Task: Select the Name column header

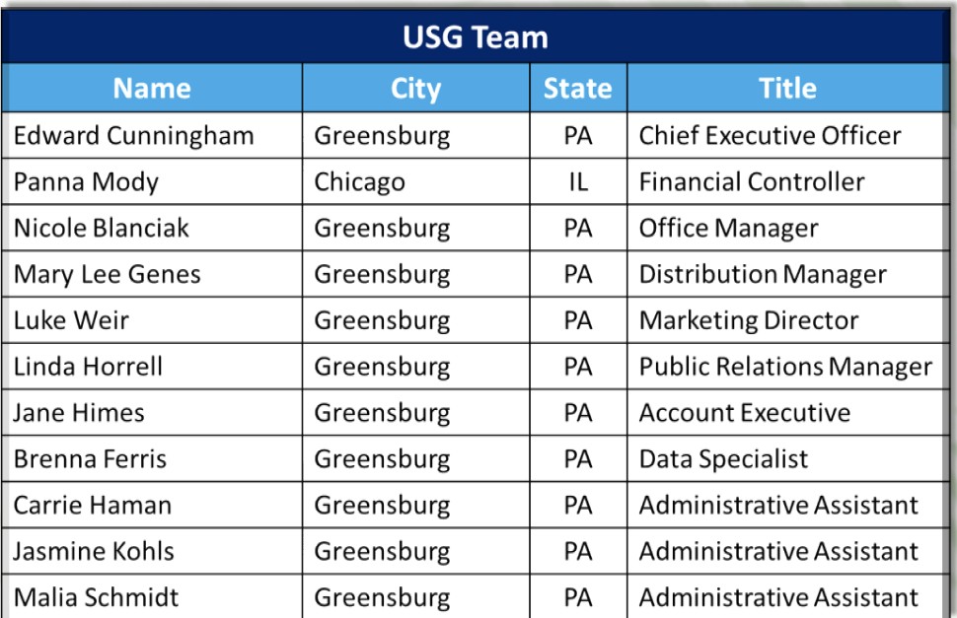Action: click(x=152, y=89)
